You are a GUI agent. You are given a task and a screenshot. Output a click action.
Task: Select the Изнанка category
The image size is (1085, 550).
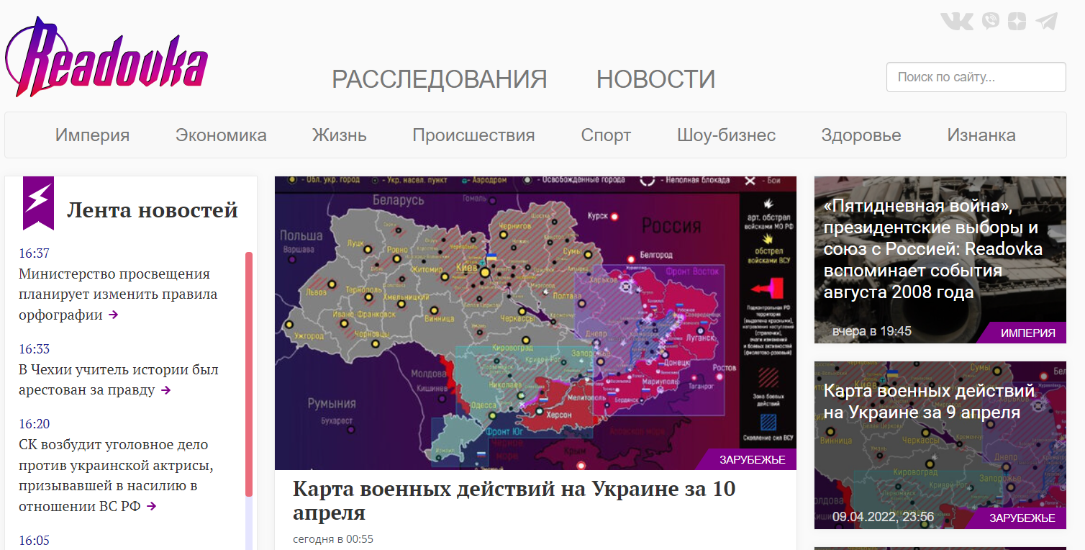tap(981, 135)
